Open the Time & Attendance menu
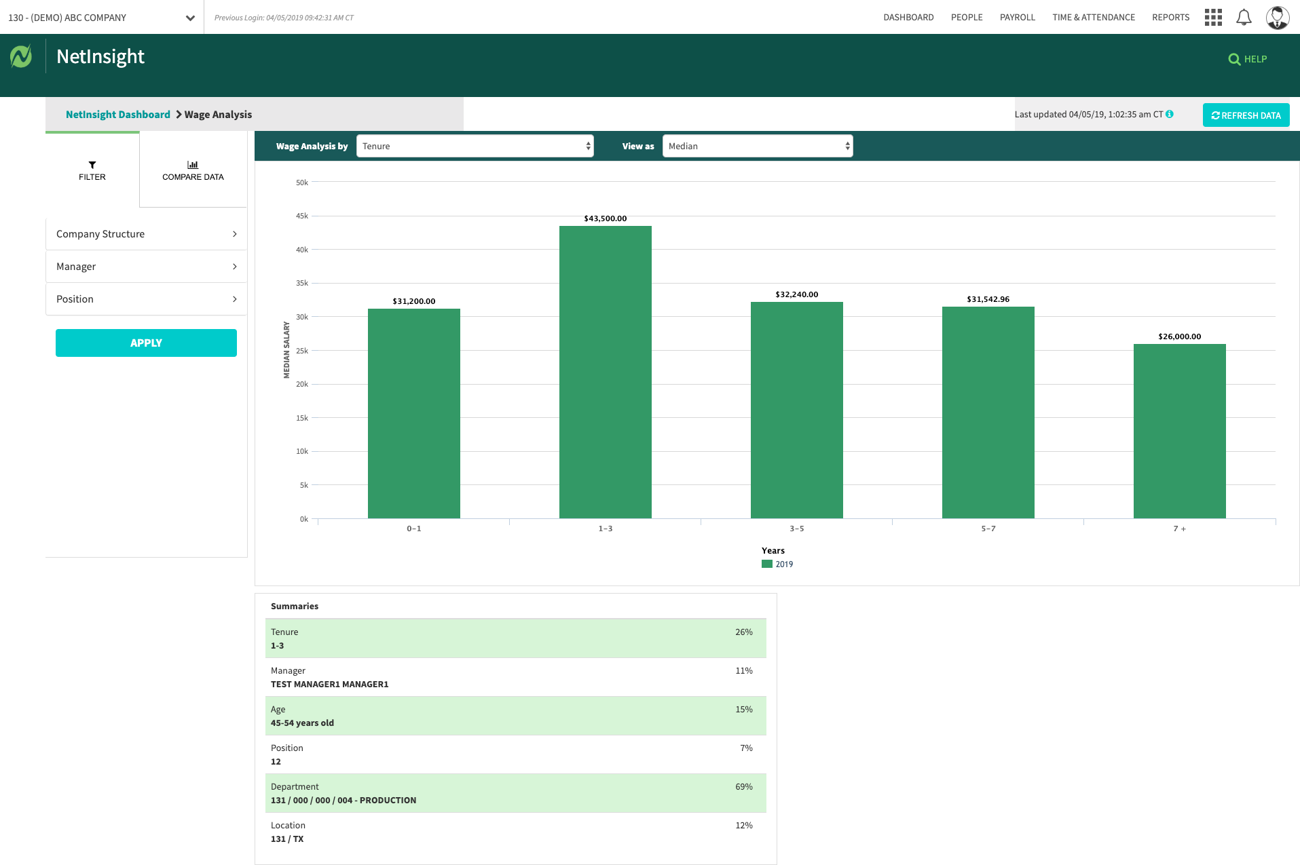Screen dimensions: 1300x865 point(1093,18)
